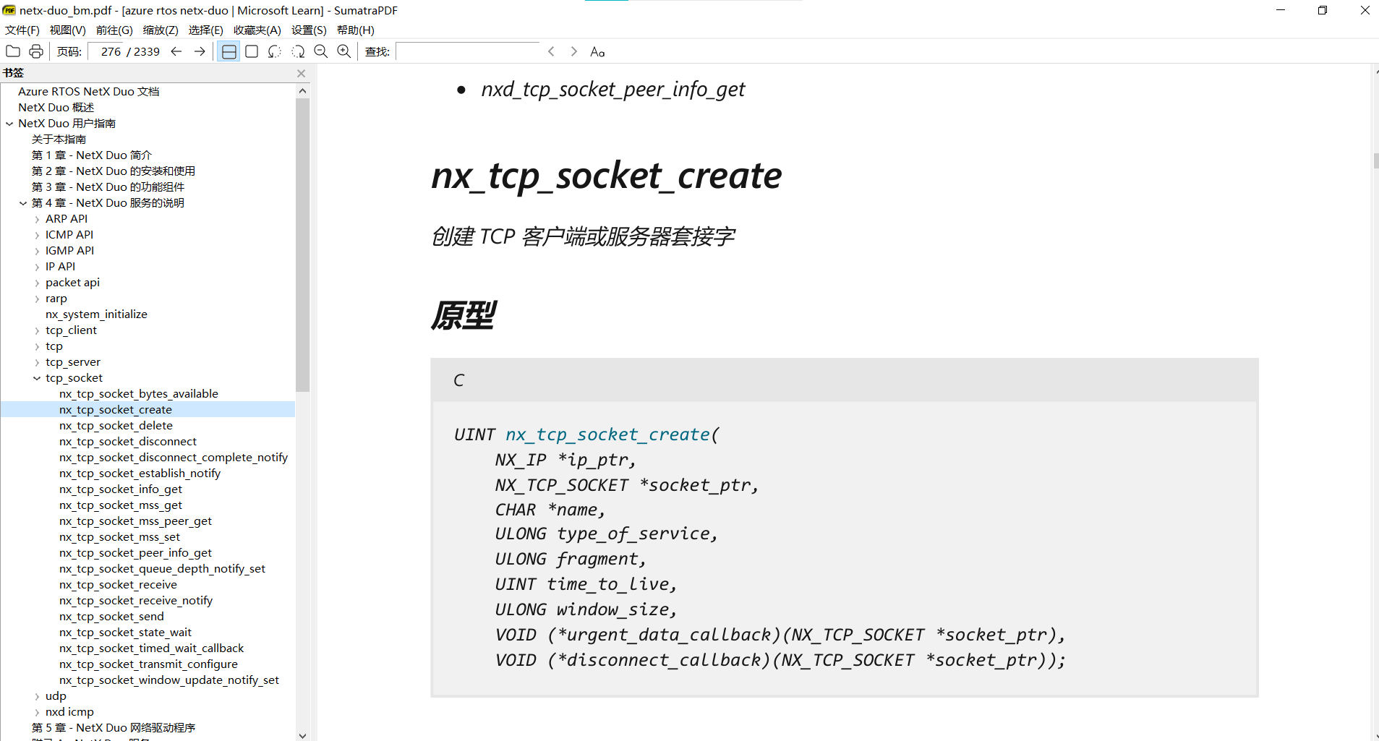
Task: Expand the tcp_client node
Action: 37,330
